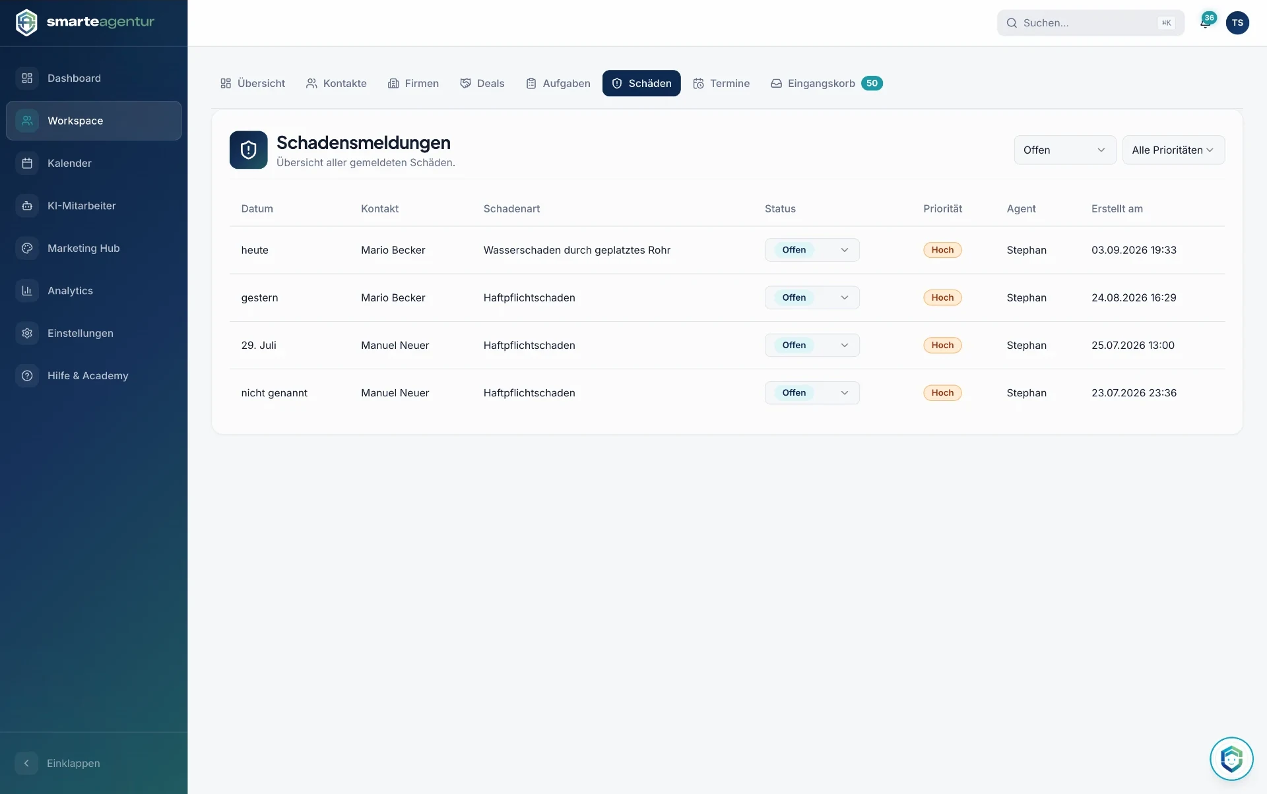Click the Schadensmeldungen shield icon
This screenshot has height=794, width=1267.
[248, 150]
